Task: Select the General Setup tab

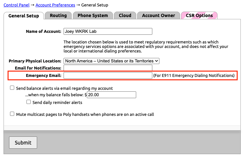Action: click(x=24, y=16)
